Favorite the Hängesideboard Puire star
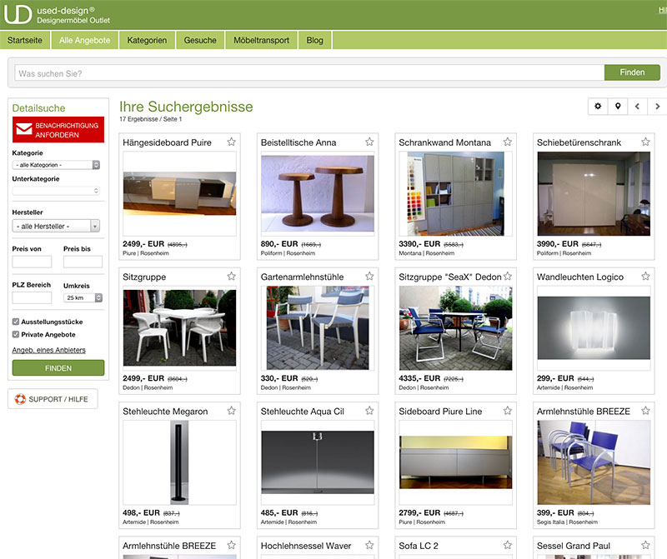This screenshot has width=667, height=559. point(231,142)
